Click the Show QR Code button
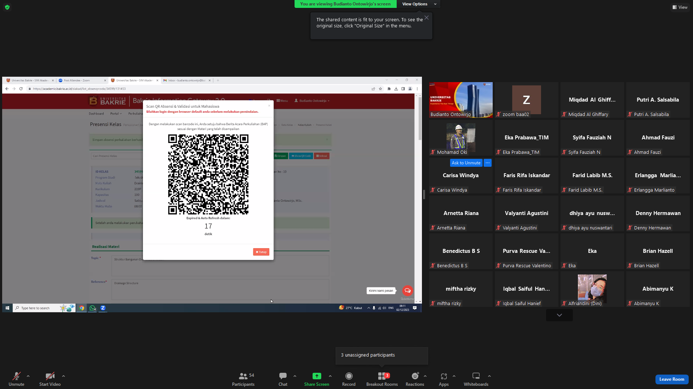Image resolution: width=693 pixels, height=389 pixels. [301, 156]
